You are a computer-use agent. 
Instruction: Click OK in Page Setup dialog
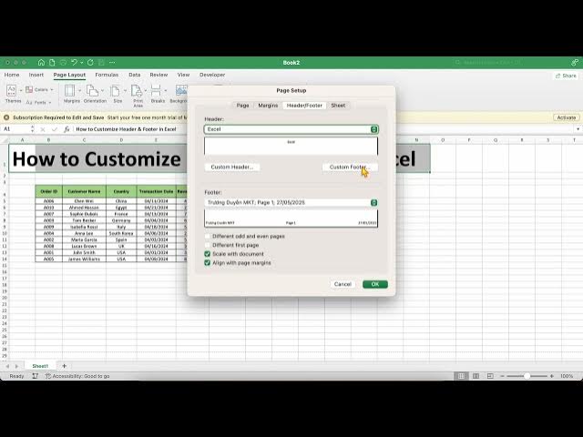point(375,284)
